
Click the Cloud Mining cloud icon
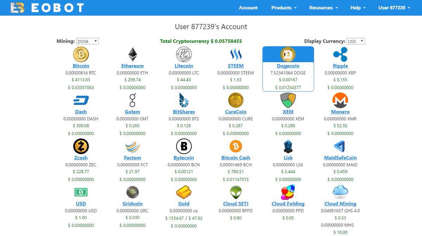pyautogui.click(x=340, y=192)
